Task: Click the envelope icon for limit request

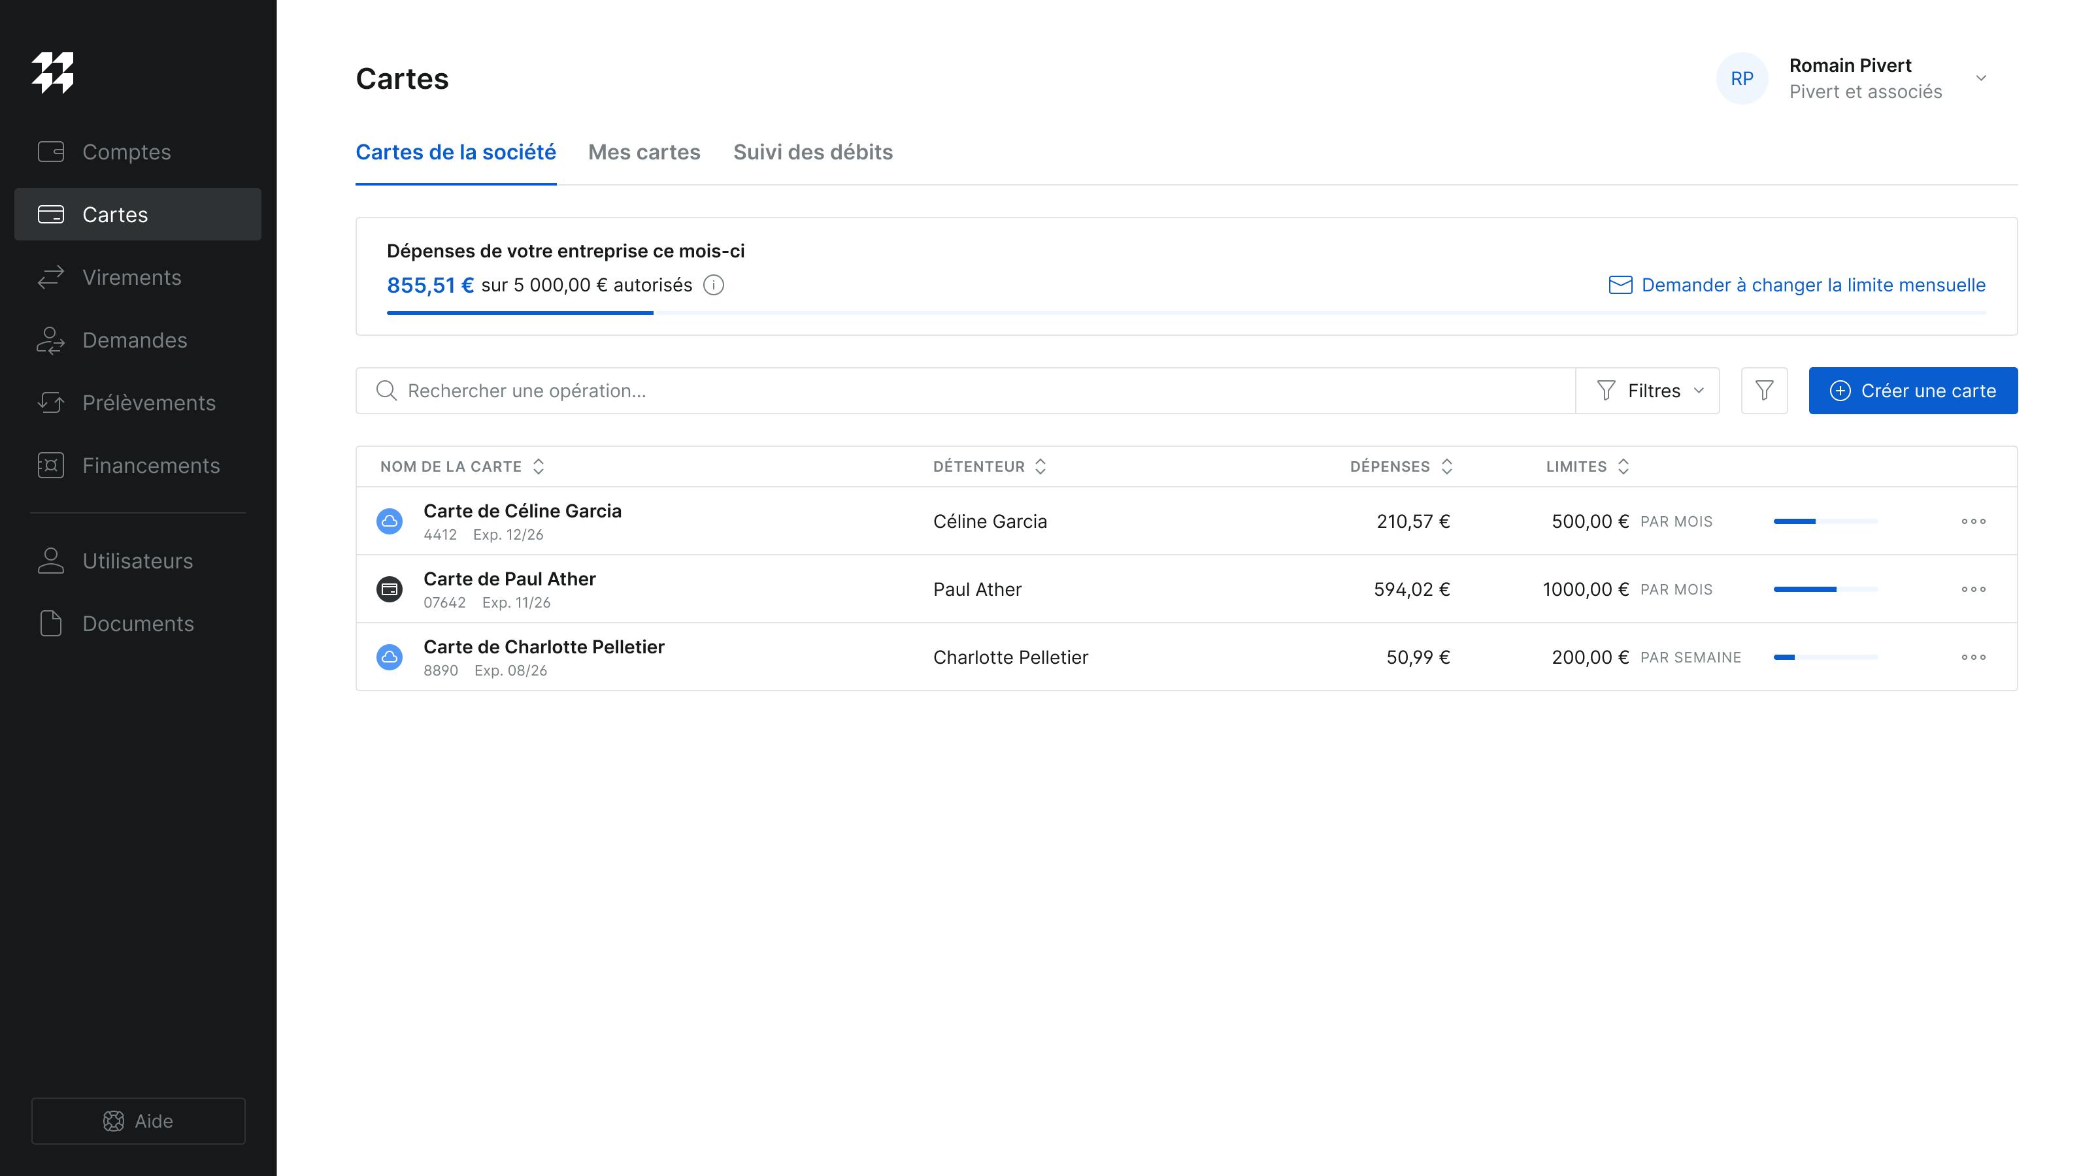Action: pyautogui.click(x=1620, y=285)
